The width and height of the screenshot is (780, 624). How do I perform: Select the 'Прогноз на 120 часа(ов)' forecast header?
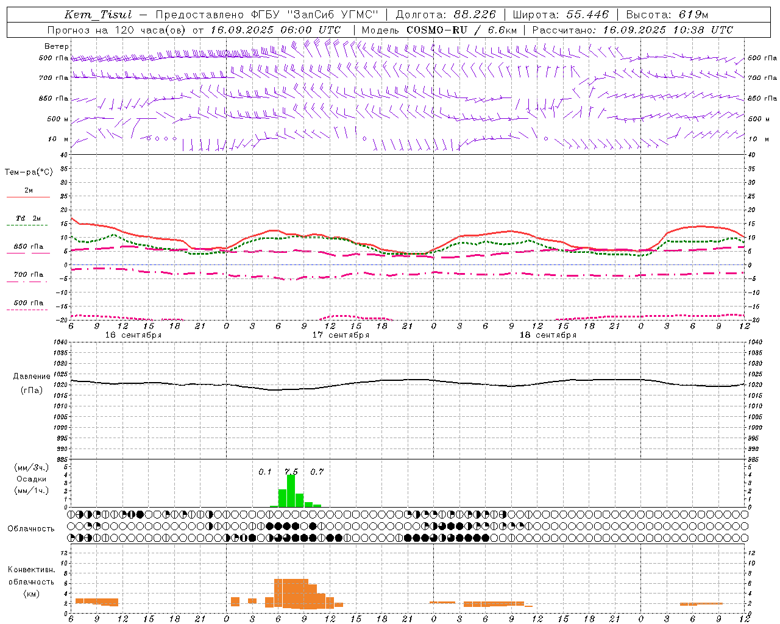point(116,30)
